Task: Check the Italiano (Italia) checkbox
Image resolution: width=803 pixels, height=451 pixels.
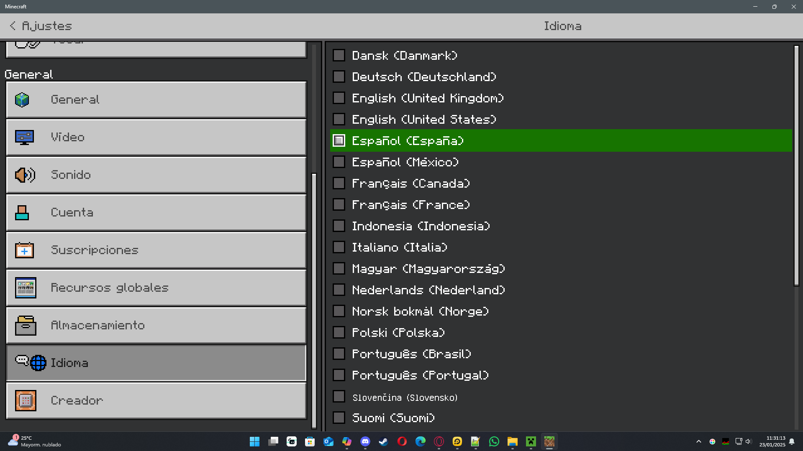Action: point(339,247)
